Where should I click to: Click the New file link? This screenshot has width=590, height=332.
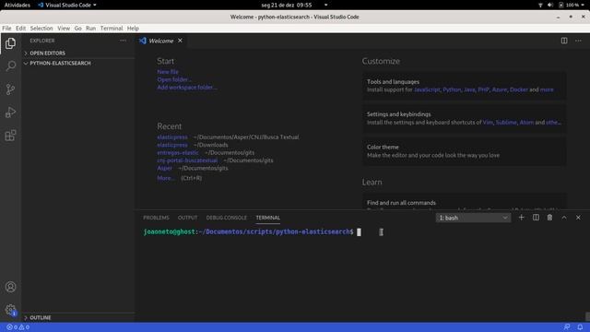(168, 72)
